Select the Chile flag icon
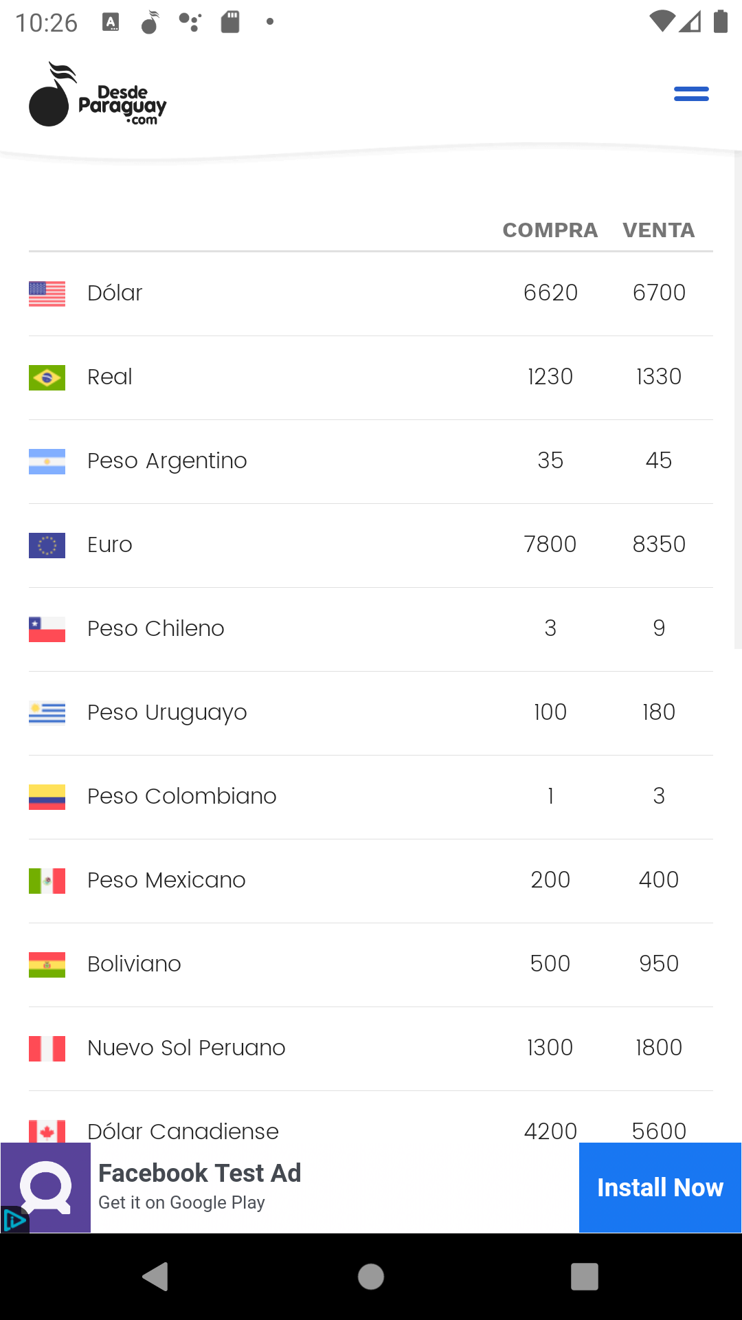The image size is (742, 1320). point(47,629)
